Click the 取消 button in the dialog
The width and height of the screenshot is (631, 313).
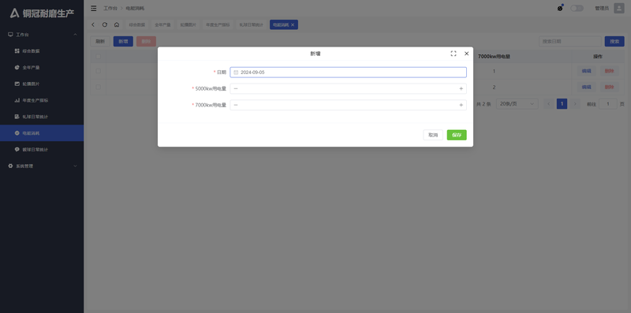(433, 135)
